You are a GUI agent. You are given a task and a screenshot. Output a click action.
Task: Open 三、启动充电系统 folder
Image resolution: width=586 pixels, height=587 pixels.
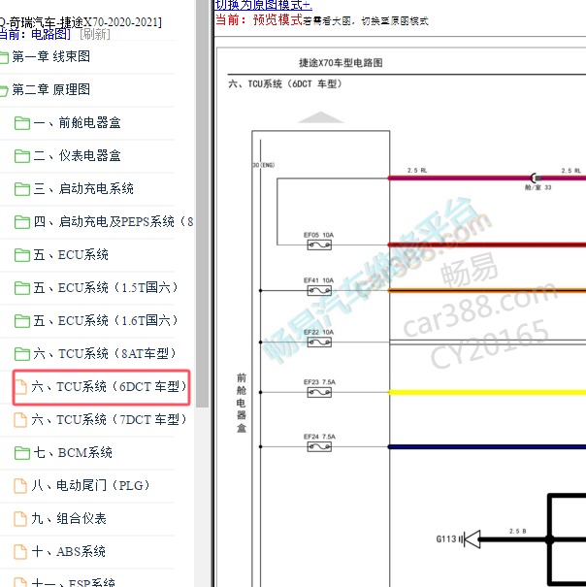83,188
